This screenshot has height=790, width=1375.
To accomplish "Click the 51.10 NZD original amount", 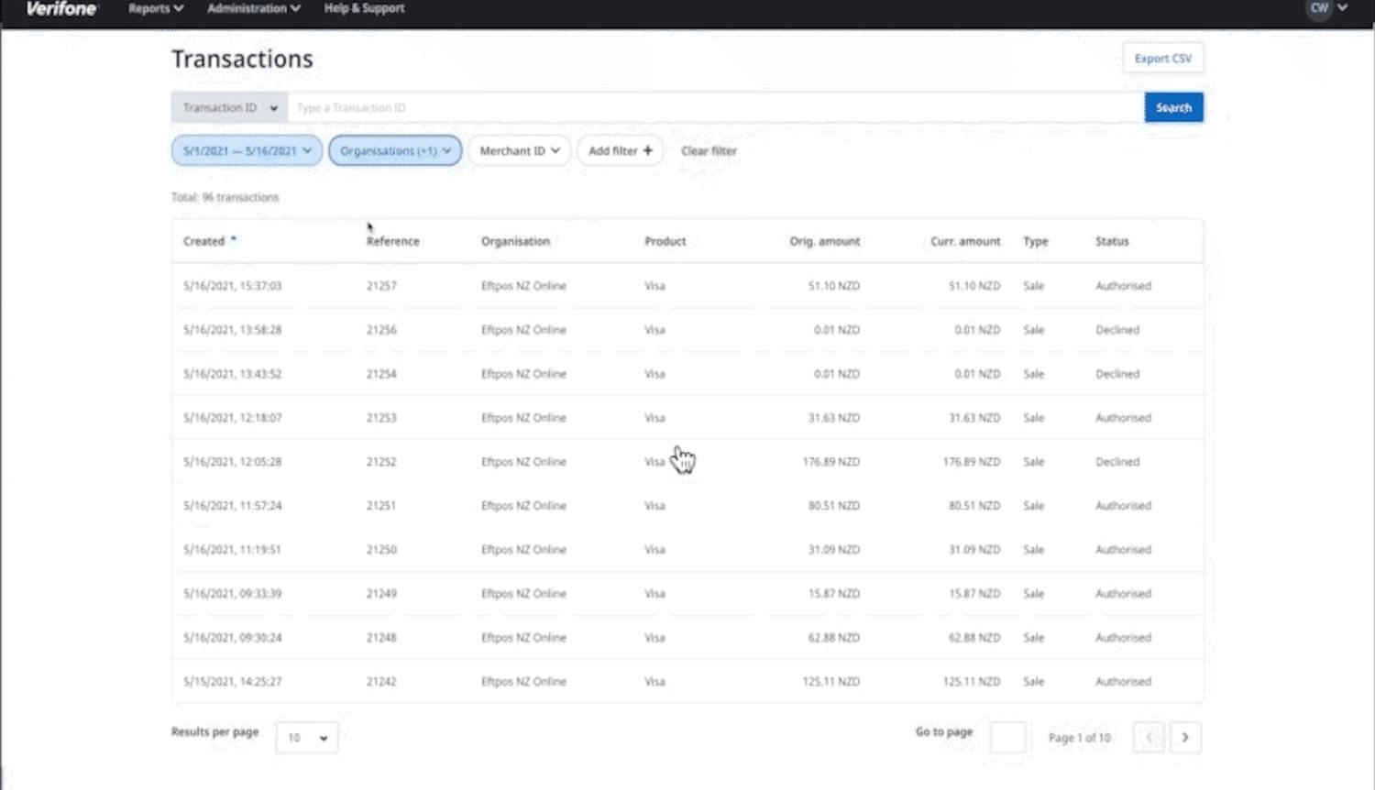I will 834,286.
